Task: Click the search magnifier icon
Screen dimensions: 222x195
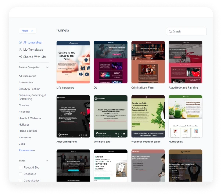Action: [x=171, y=32]
